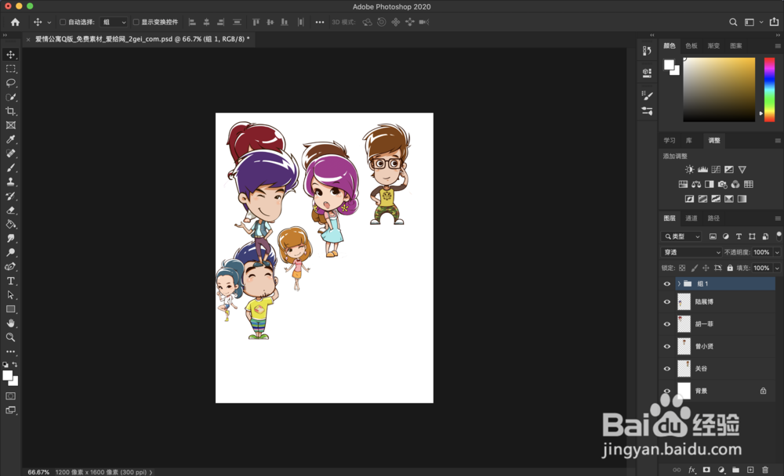
Task: Add a Photo Filter adjustment
Action: (x=722, y=184)
